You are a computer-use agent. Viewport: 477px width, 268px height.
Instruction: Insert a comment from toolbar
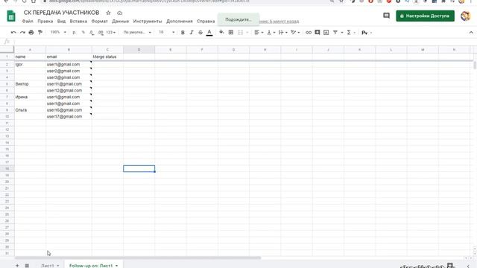[x=318, y=32]
